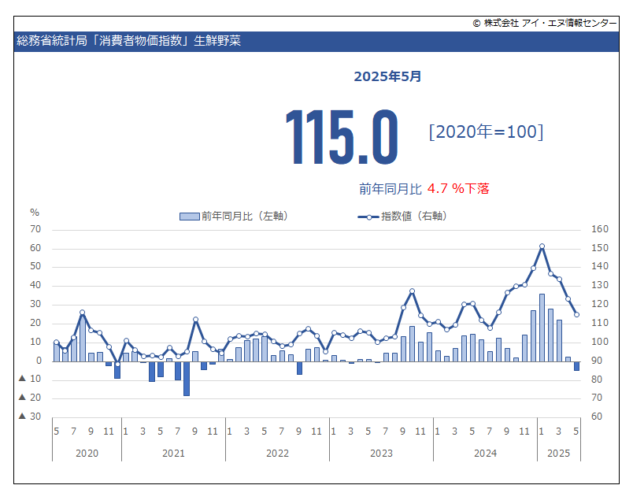633x500 pixels.
Task: Click the line legend marker for 指数値（右軸）
Action: click(368, 217)
